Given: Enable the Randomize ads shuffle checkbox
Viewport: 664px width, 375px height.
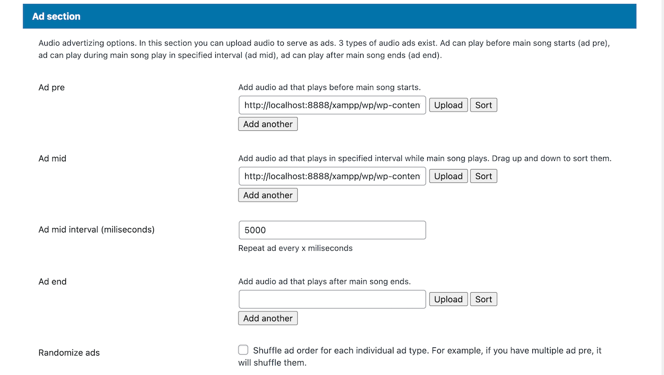Looking at the screenshot, I should click(x=243, y=350).
